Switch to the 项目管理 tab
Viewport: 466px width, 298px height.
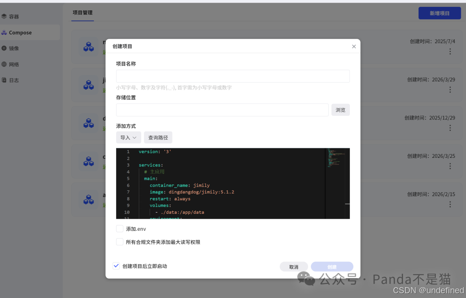82,13
